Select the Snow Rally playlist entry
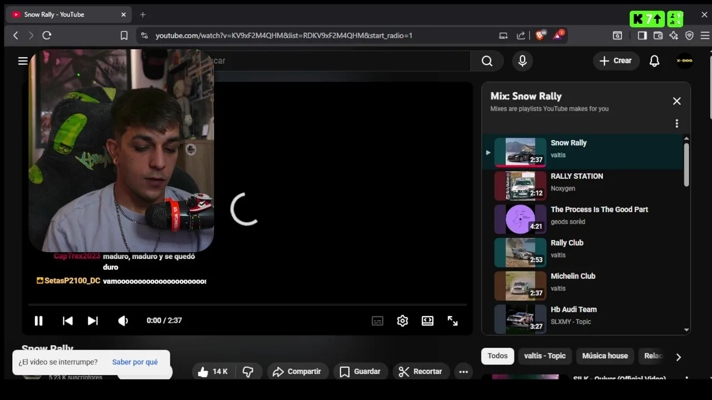 (x=583, y=152)
